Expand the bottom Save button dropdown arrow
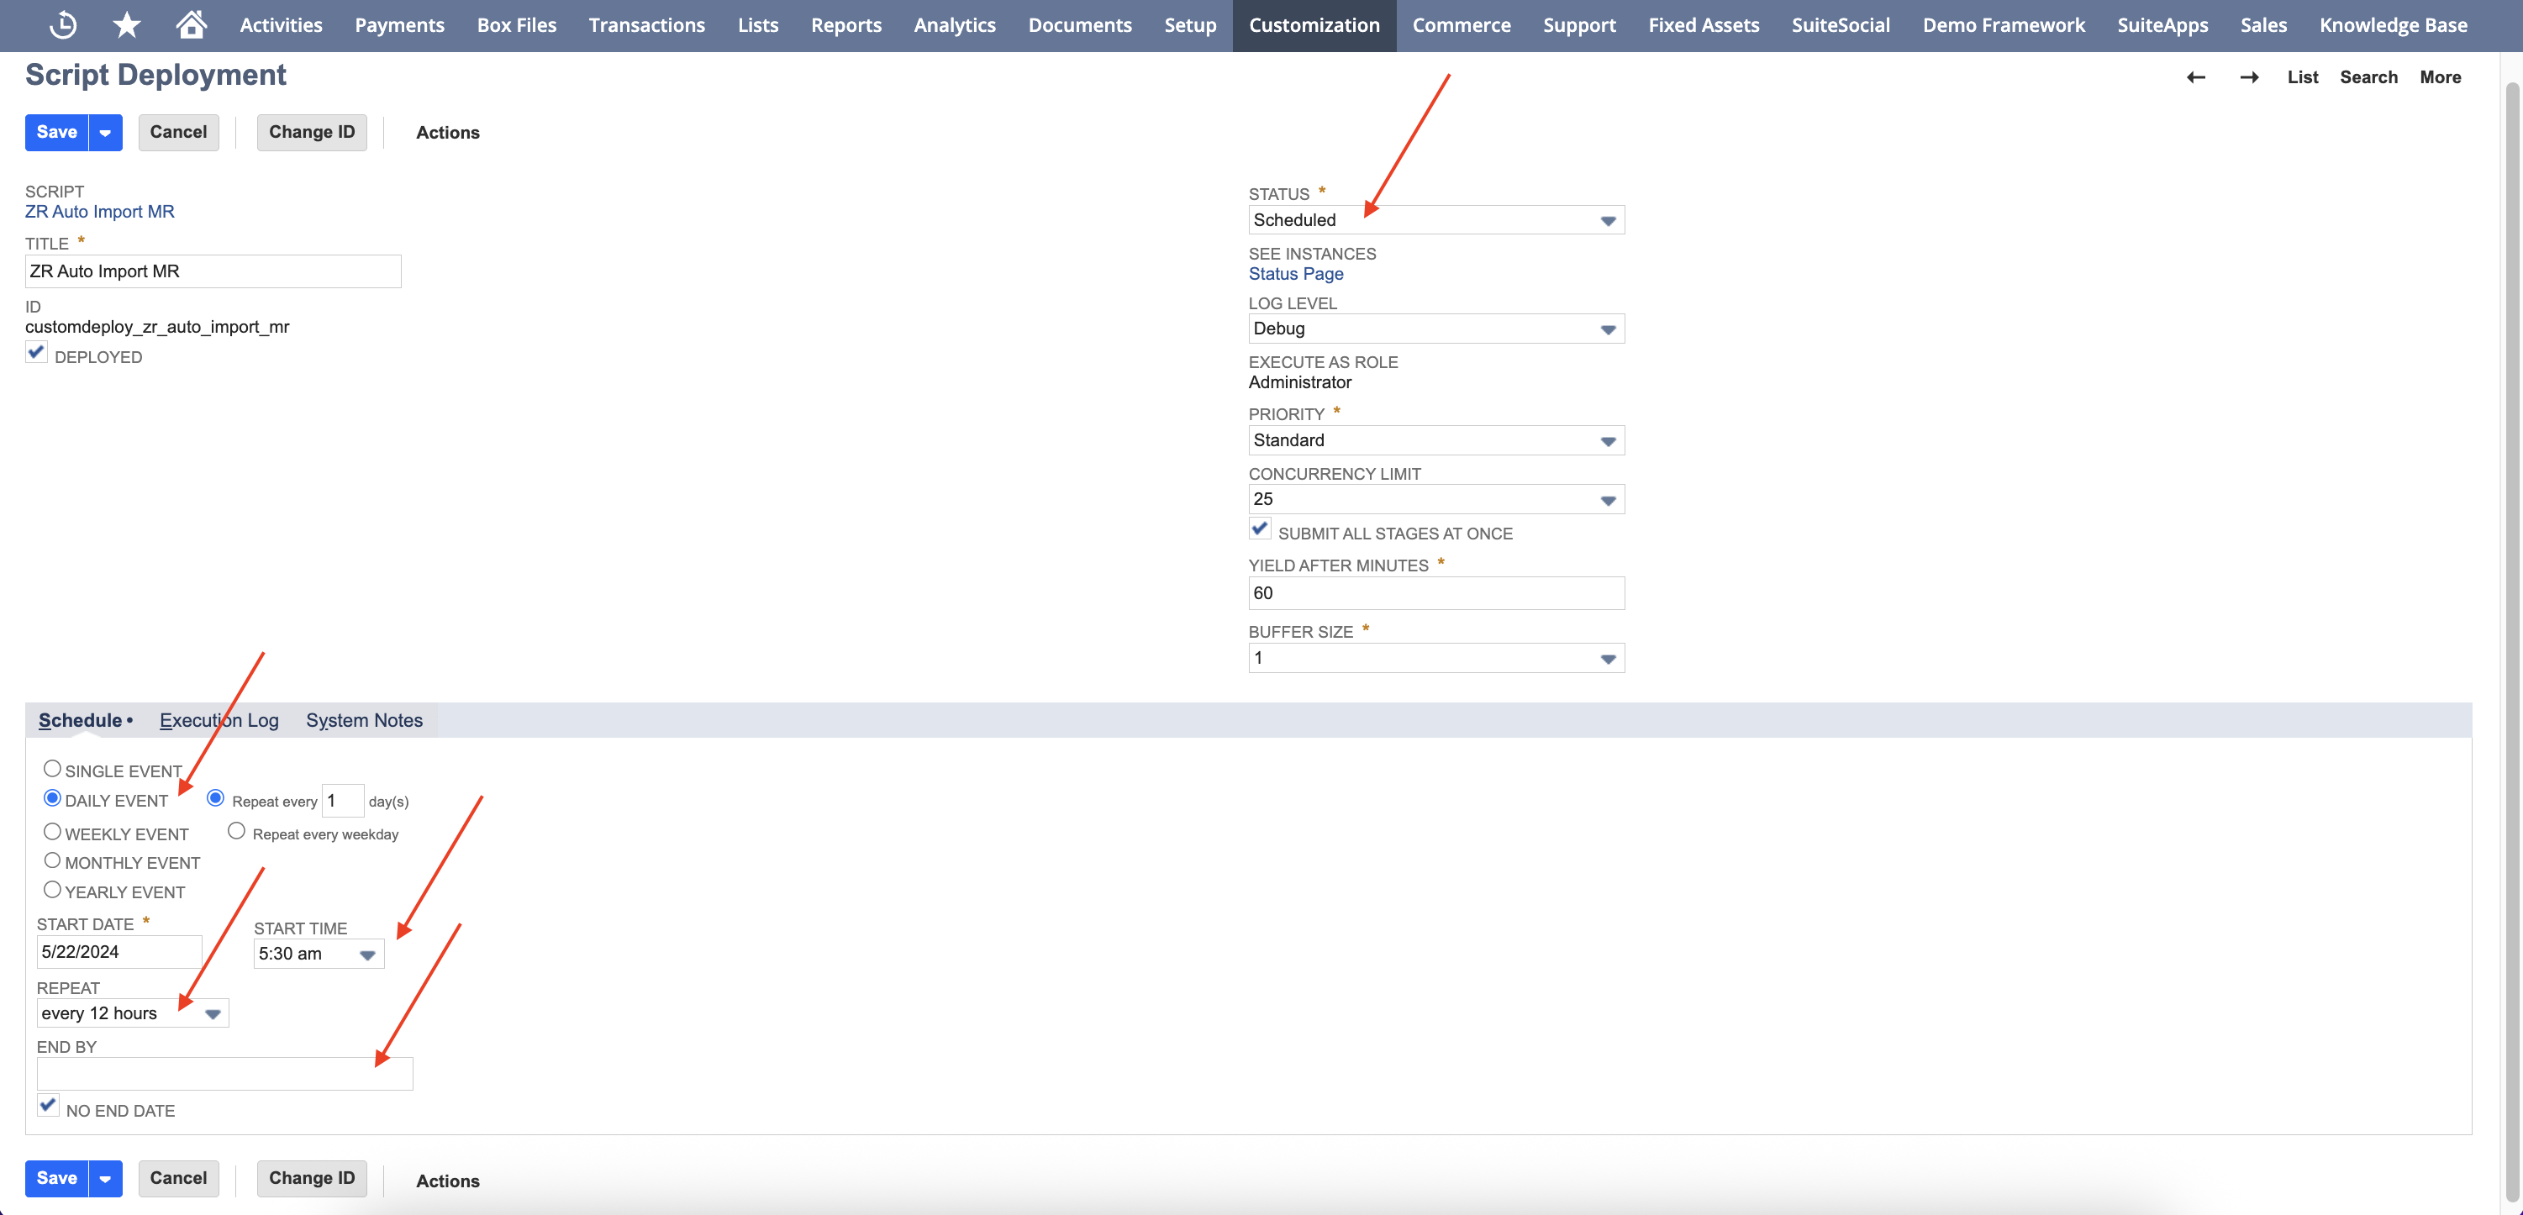The height and width of the screenshot is (1215, 2523). (106, 1179)
